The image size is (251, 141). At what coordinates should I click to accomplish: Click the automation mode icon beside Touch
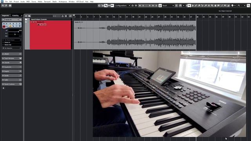click(160, 5)
